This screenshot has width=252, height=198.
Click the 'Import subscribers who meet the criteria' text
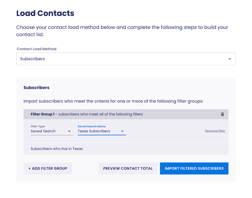tap(113, 101)
